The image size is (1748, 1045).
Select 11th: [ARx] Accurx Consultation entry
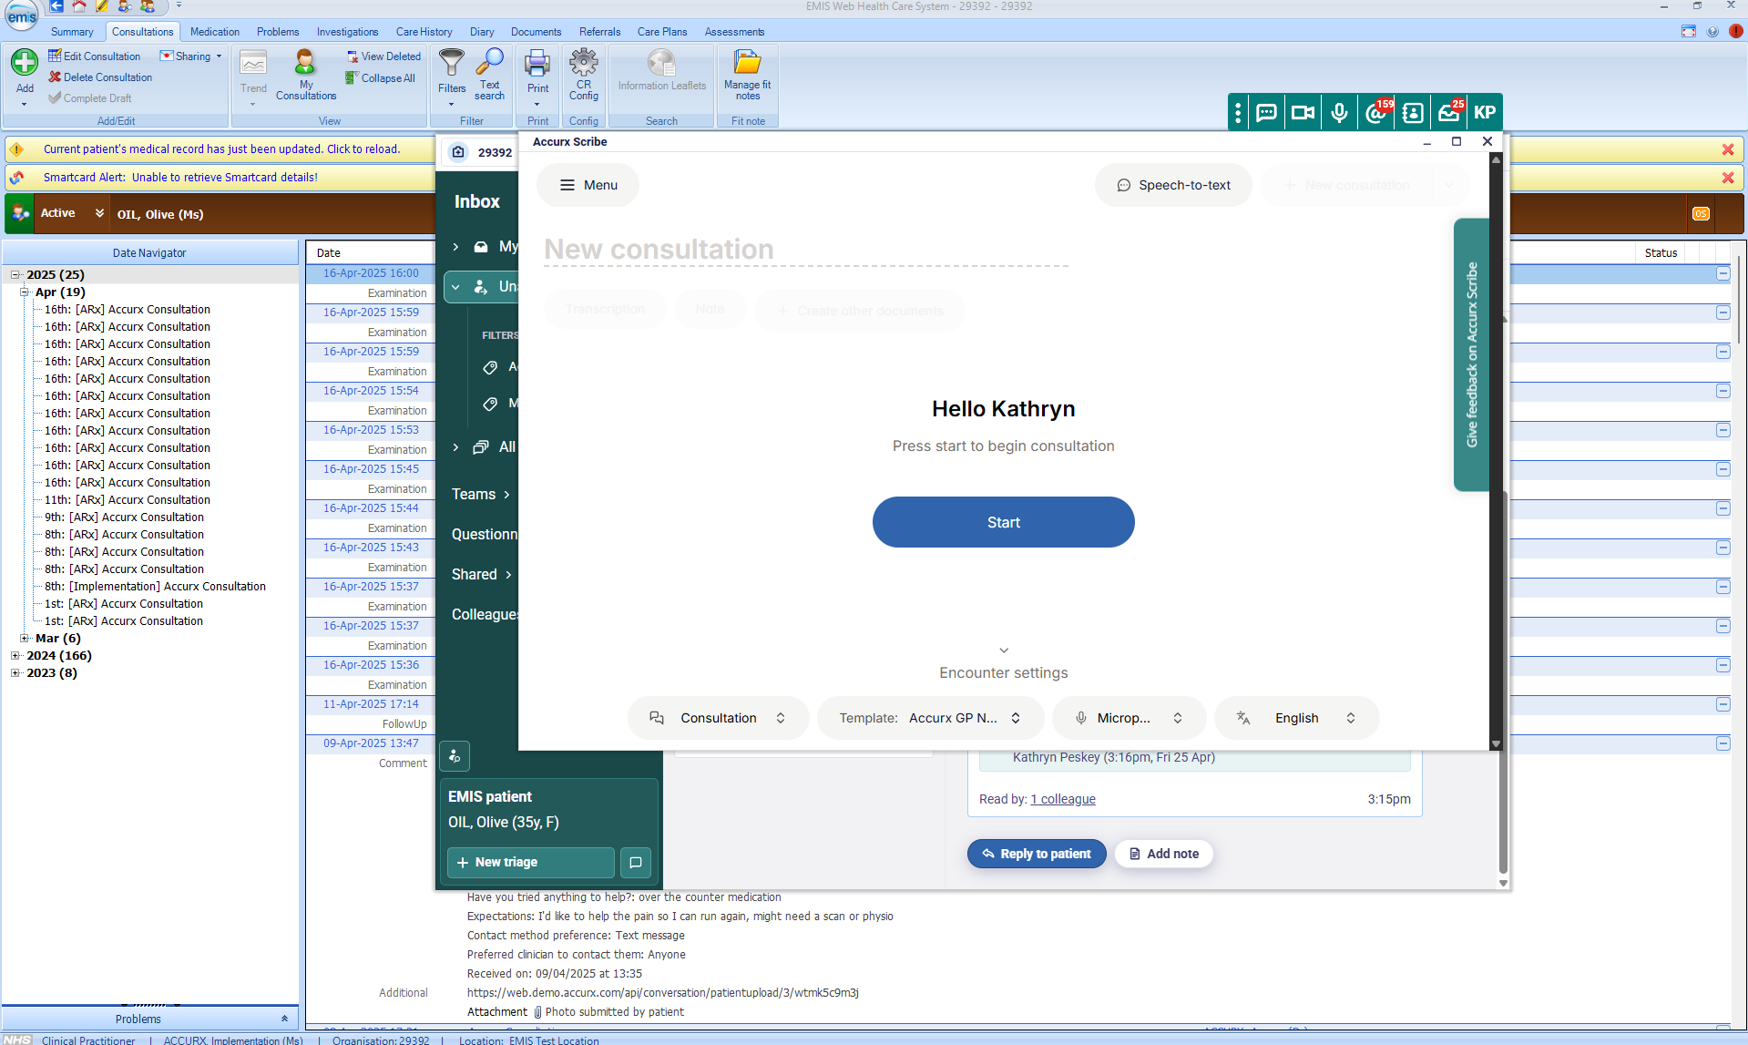(x=127, y=499)
